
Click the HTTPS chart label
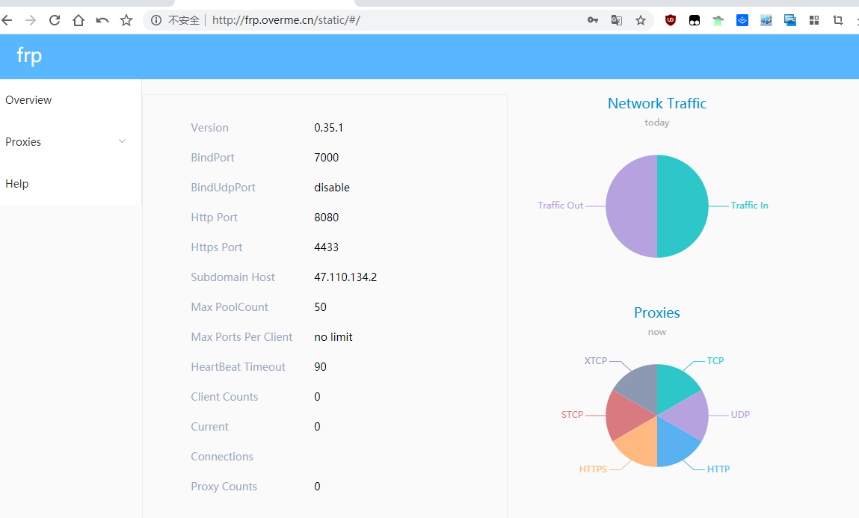(593, 469)
